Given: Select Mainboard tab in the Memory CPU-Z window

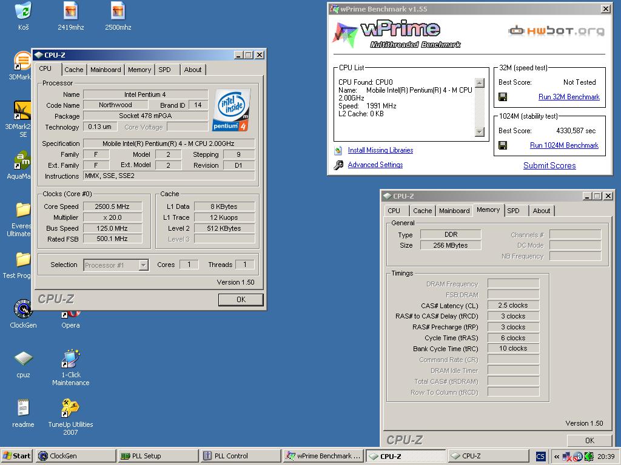Looking at the screenshot, I should [x=454, y=211].
